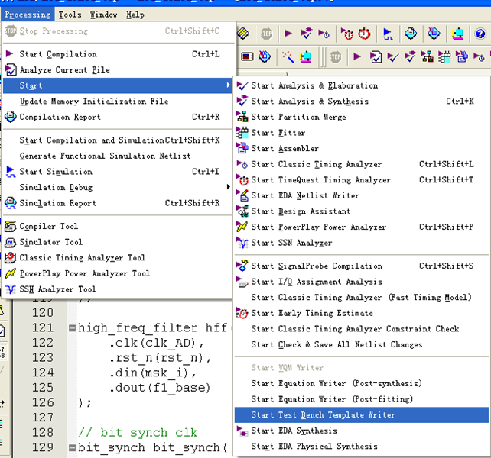The height and width of the screenshot is (458, 491).
Task: Click SOPC Builder icon left of Help
Action: coord(457,33)
